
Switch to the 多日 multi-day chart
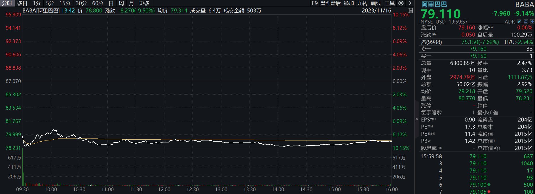point(22,3)
